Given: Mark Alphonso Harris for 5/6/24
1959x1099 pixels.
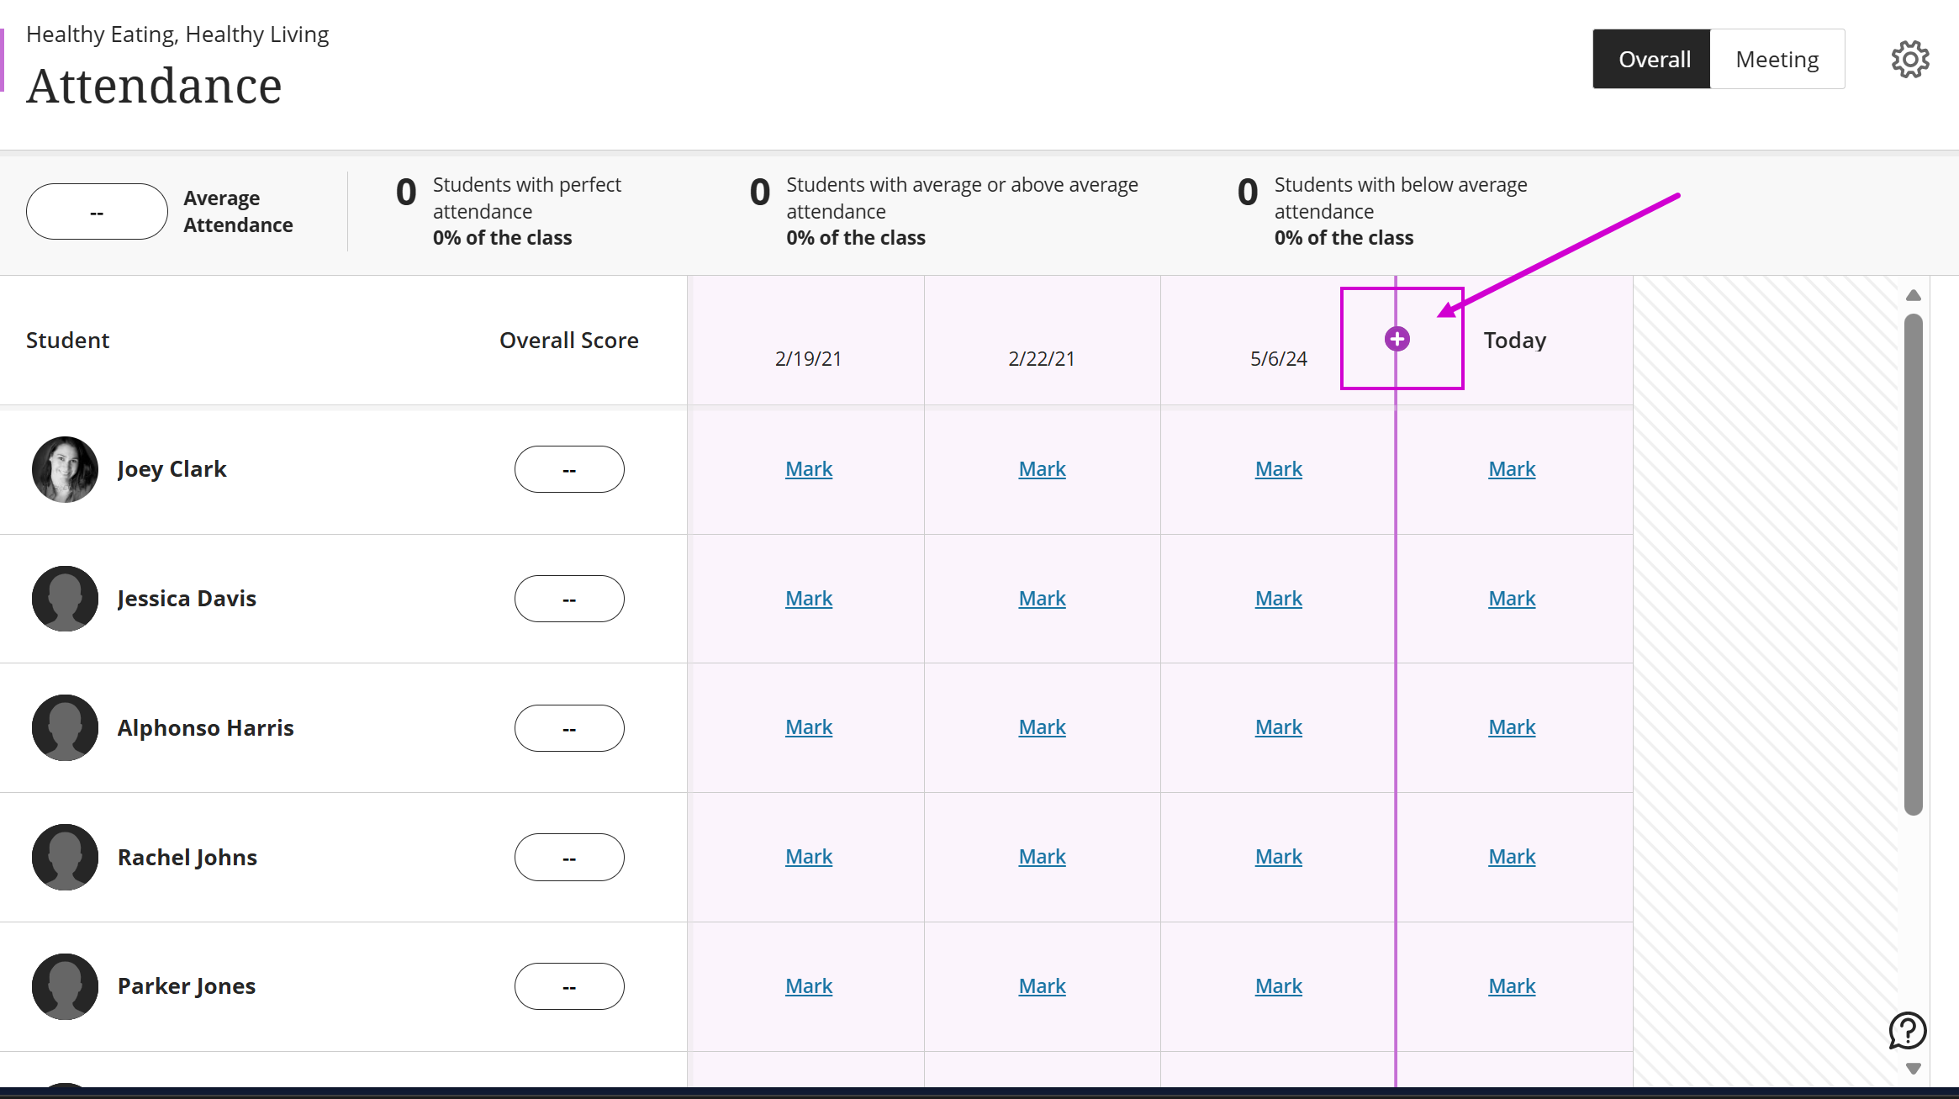Looking at the screenshot, I should pyautogui.click(x=1279, y=727).
